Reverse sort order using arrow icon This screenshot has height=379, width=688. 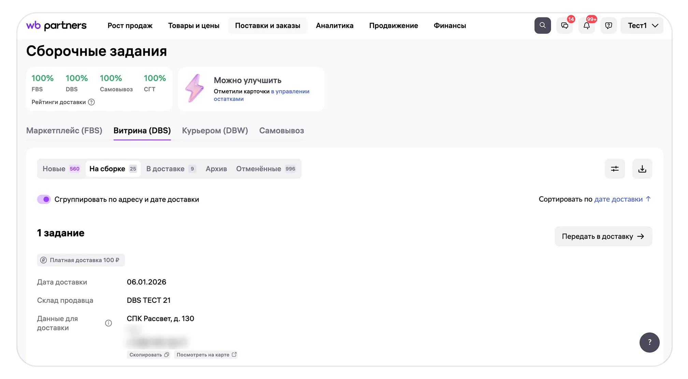[648, 199]
